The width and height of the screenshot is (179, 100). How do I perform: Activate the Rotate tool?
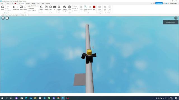click(x=25, y=8)
